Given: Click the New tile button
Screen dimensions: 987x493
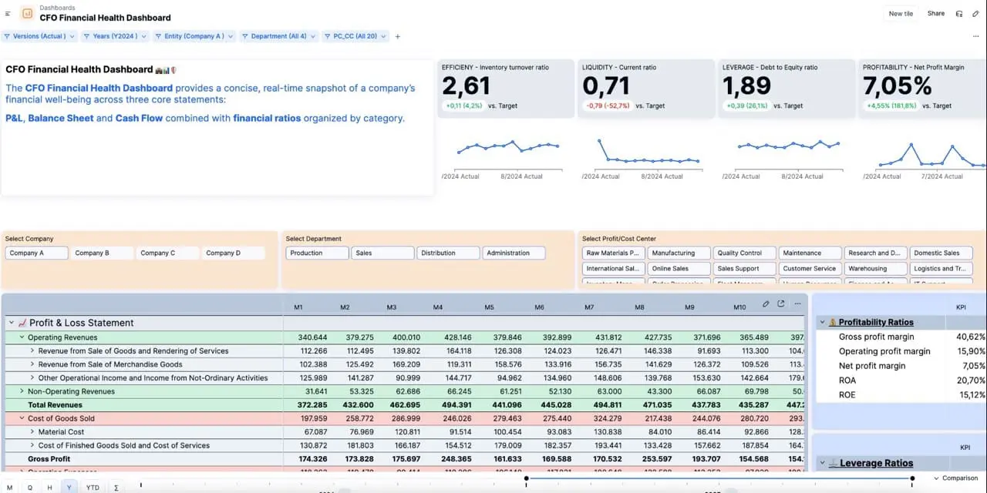Looking at the screenshot, I should click(x=901, y=13).
